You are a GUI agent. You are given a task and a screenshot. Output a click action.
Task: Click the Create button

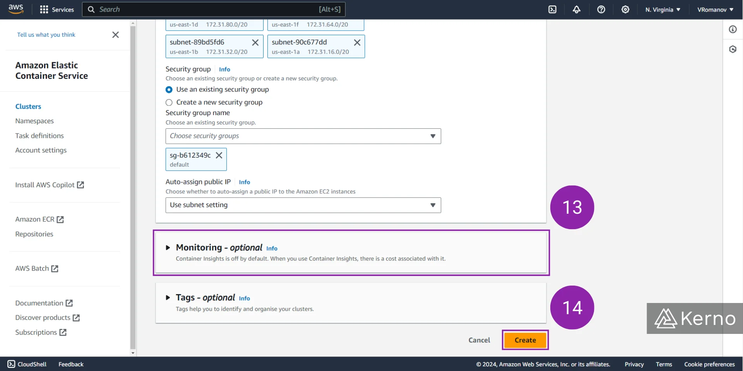[x=525, y=340]
